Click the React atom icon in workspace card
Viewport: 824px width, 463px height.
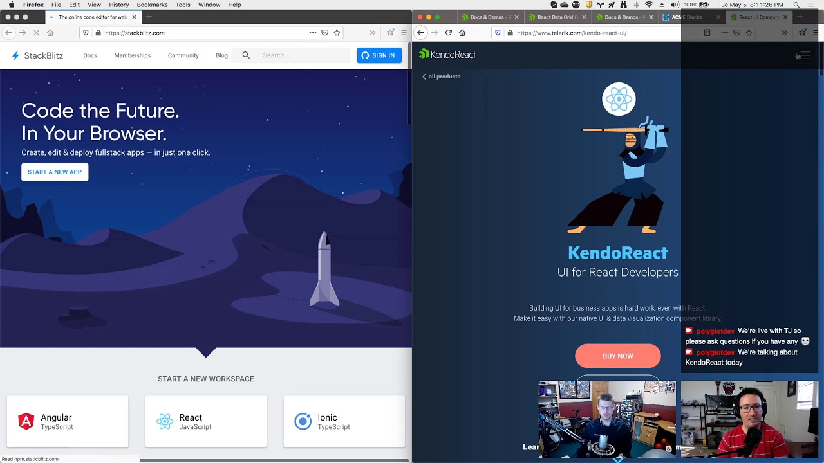[x=165, y=421]
